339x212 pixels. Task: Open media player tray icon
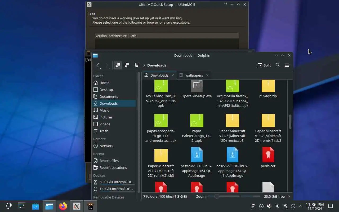pos(261,206)
